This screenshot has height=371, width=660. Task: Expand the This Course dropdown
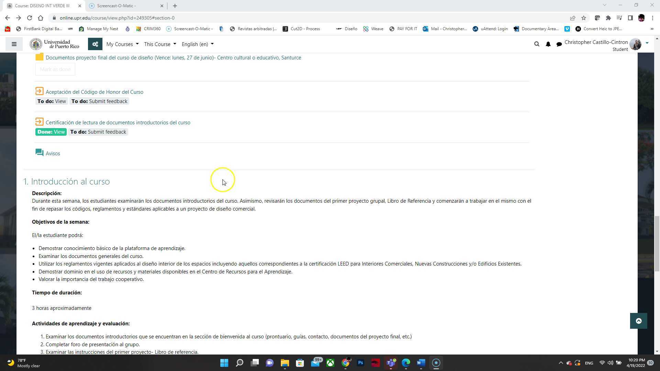[160, 44]
